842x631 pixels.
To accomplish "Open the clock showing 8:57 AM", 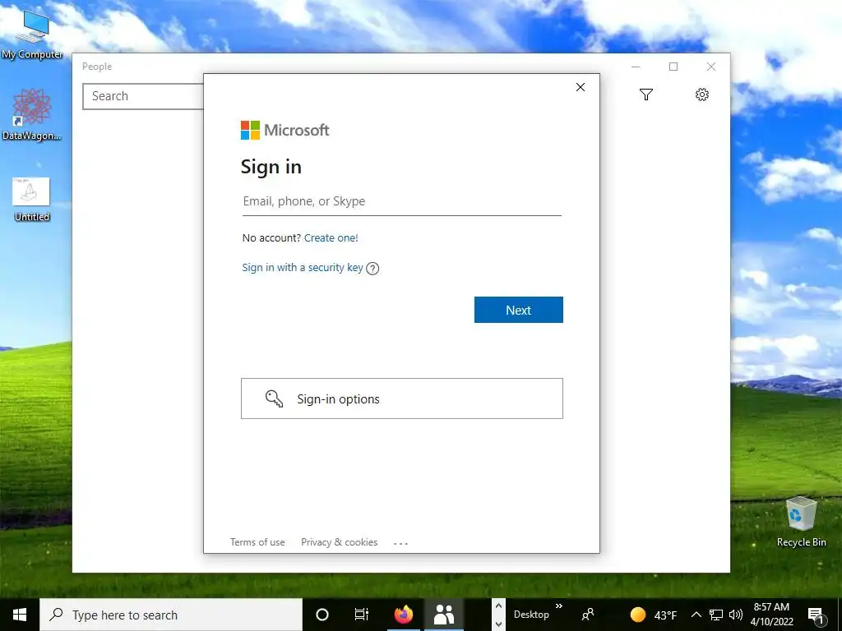I will pos(772,615).
